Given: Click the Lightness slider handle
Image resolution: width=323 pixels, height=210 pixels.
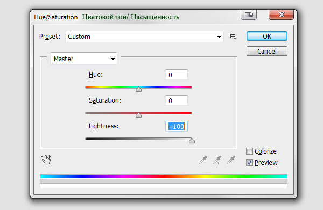Looking at the screenshot, I should pos(192,141).
